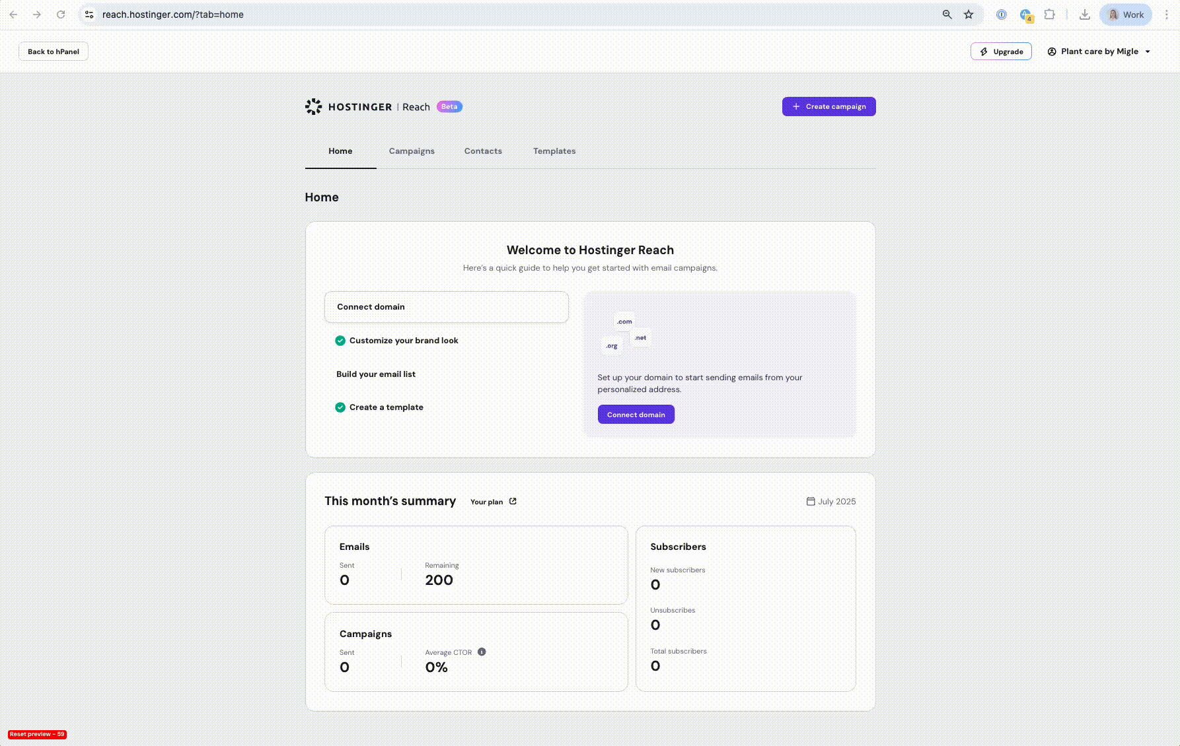Open the Contacts tab
The height and width of the screenshot is (746, 1180).
[483, 151]
